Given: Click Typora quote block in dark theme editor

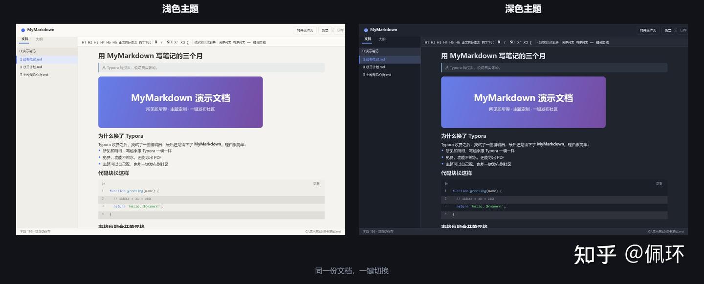Looking at the screenshot, I should pyautogui.click(x=554, y=68).
